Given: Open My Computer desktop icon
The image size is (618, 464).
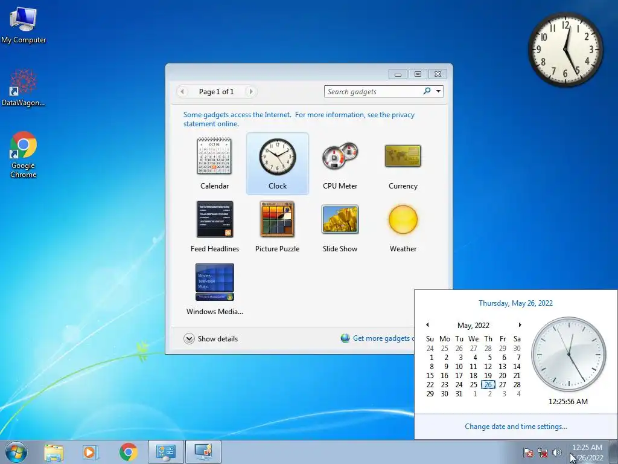Looking at the screenshot, I should (24, 25).
